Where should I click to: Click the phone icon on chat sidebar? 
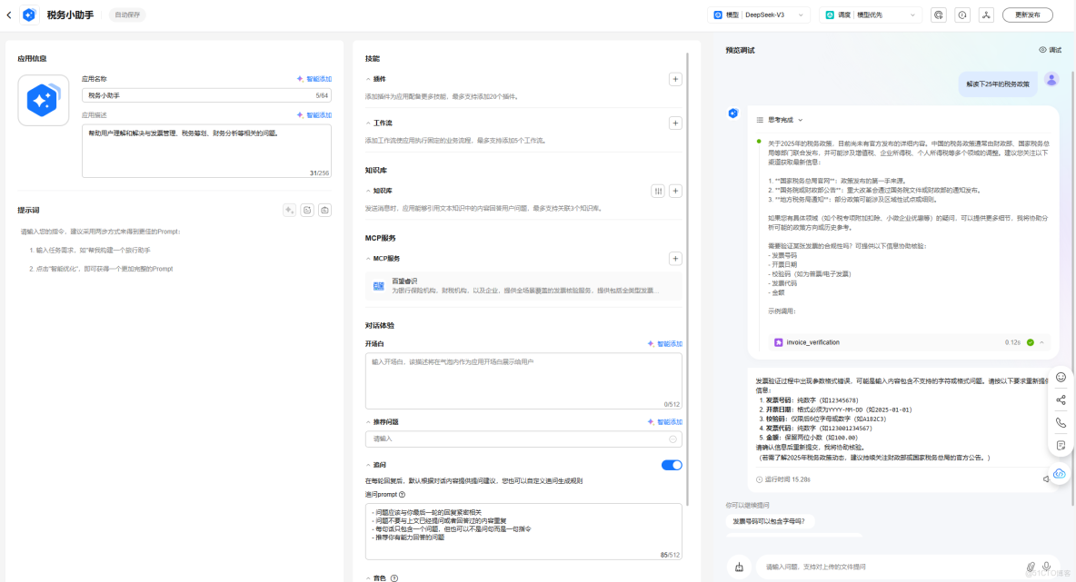pyautogui.click(x=1061, y=420)
